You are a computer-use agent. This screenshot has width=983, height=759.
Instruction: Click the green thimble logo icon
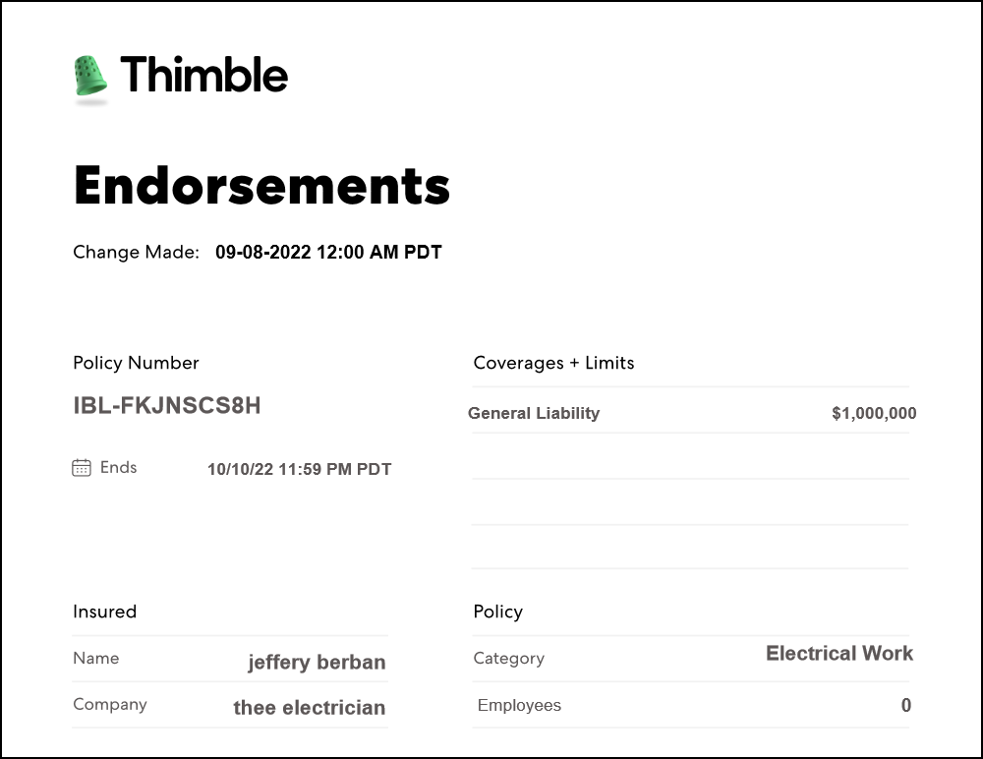coord(90,77)
